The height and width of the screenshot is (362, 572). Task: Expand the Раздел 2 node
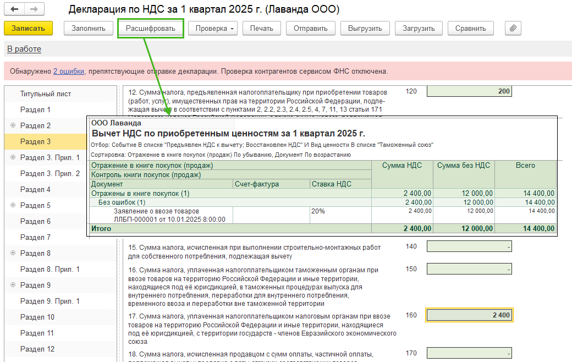coord(13,125)
